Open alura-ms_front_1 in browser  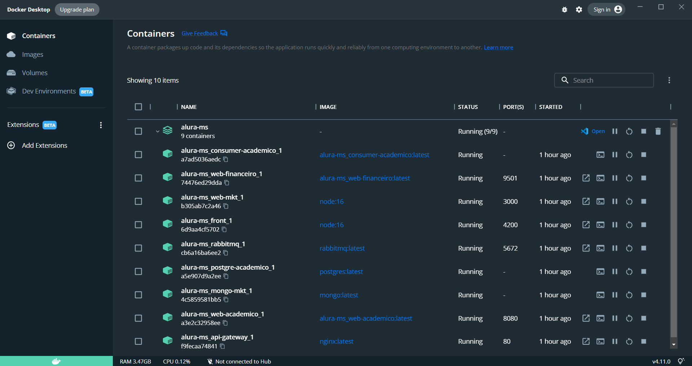click(586, 225)
